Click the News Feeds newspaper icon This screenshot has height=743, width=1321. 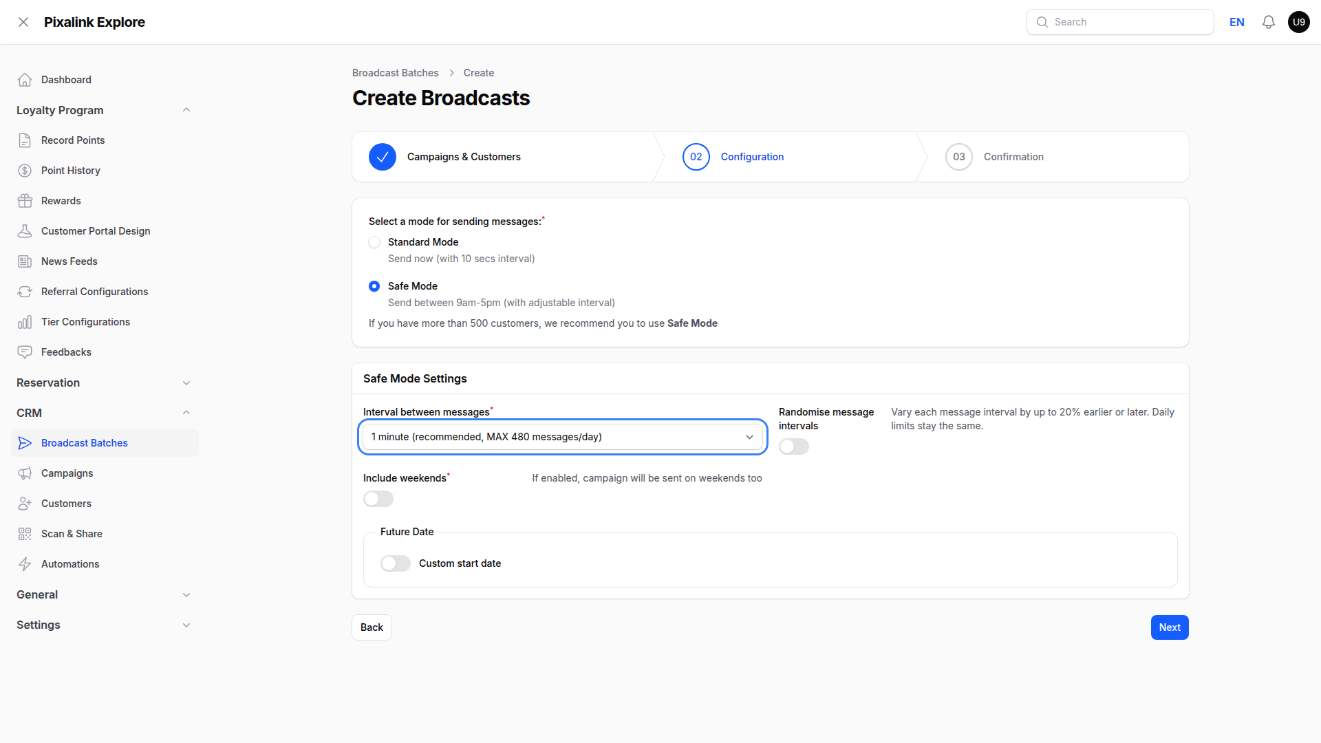coord(25,261)
